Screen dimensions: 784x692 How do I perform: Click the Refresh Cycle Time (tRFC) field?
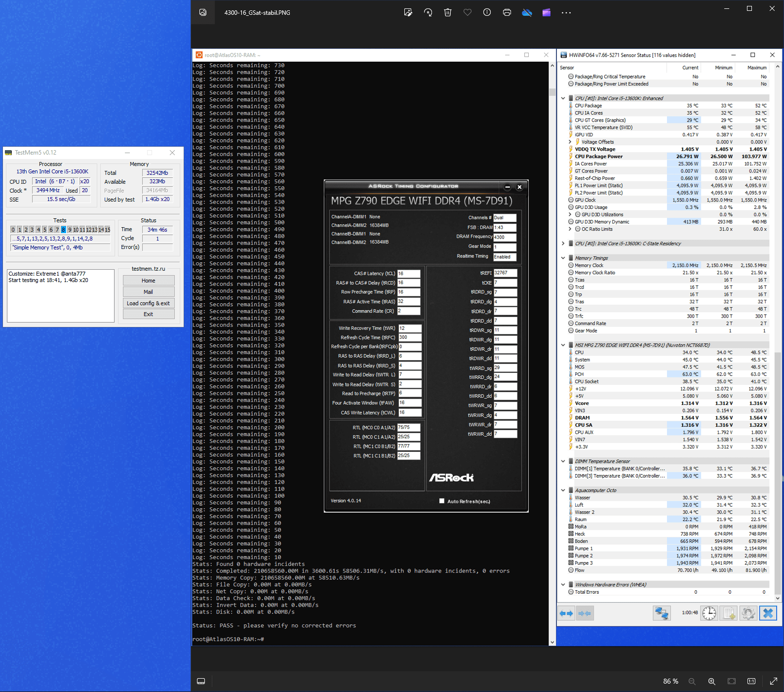(x=410, y=337)
